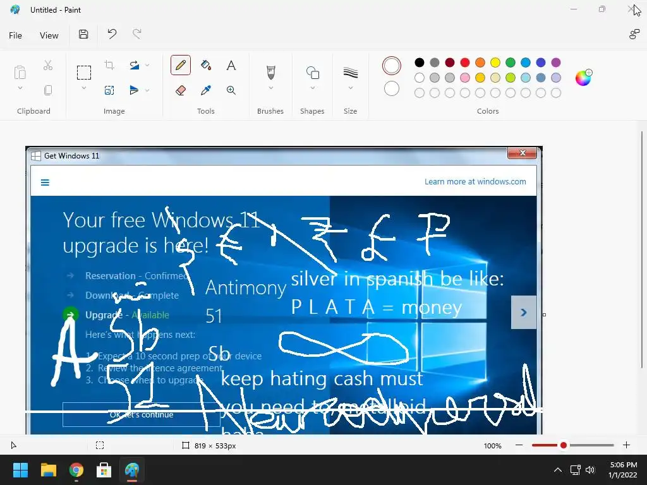
Task: Pick the yellow color swatch
Action: 495,63
